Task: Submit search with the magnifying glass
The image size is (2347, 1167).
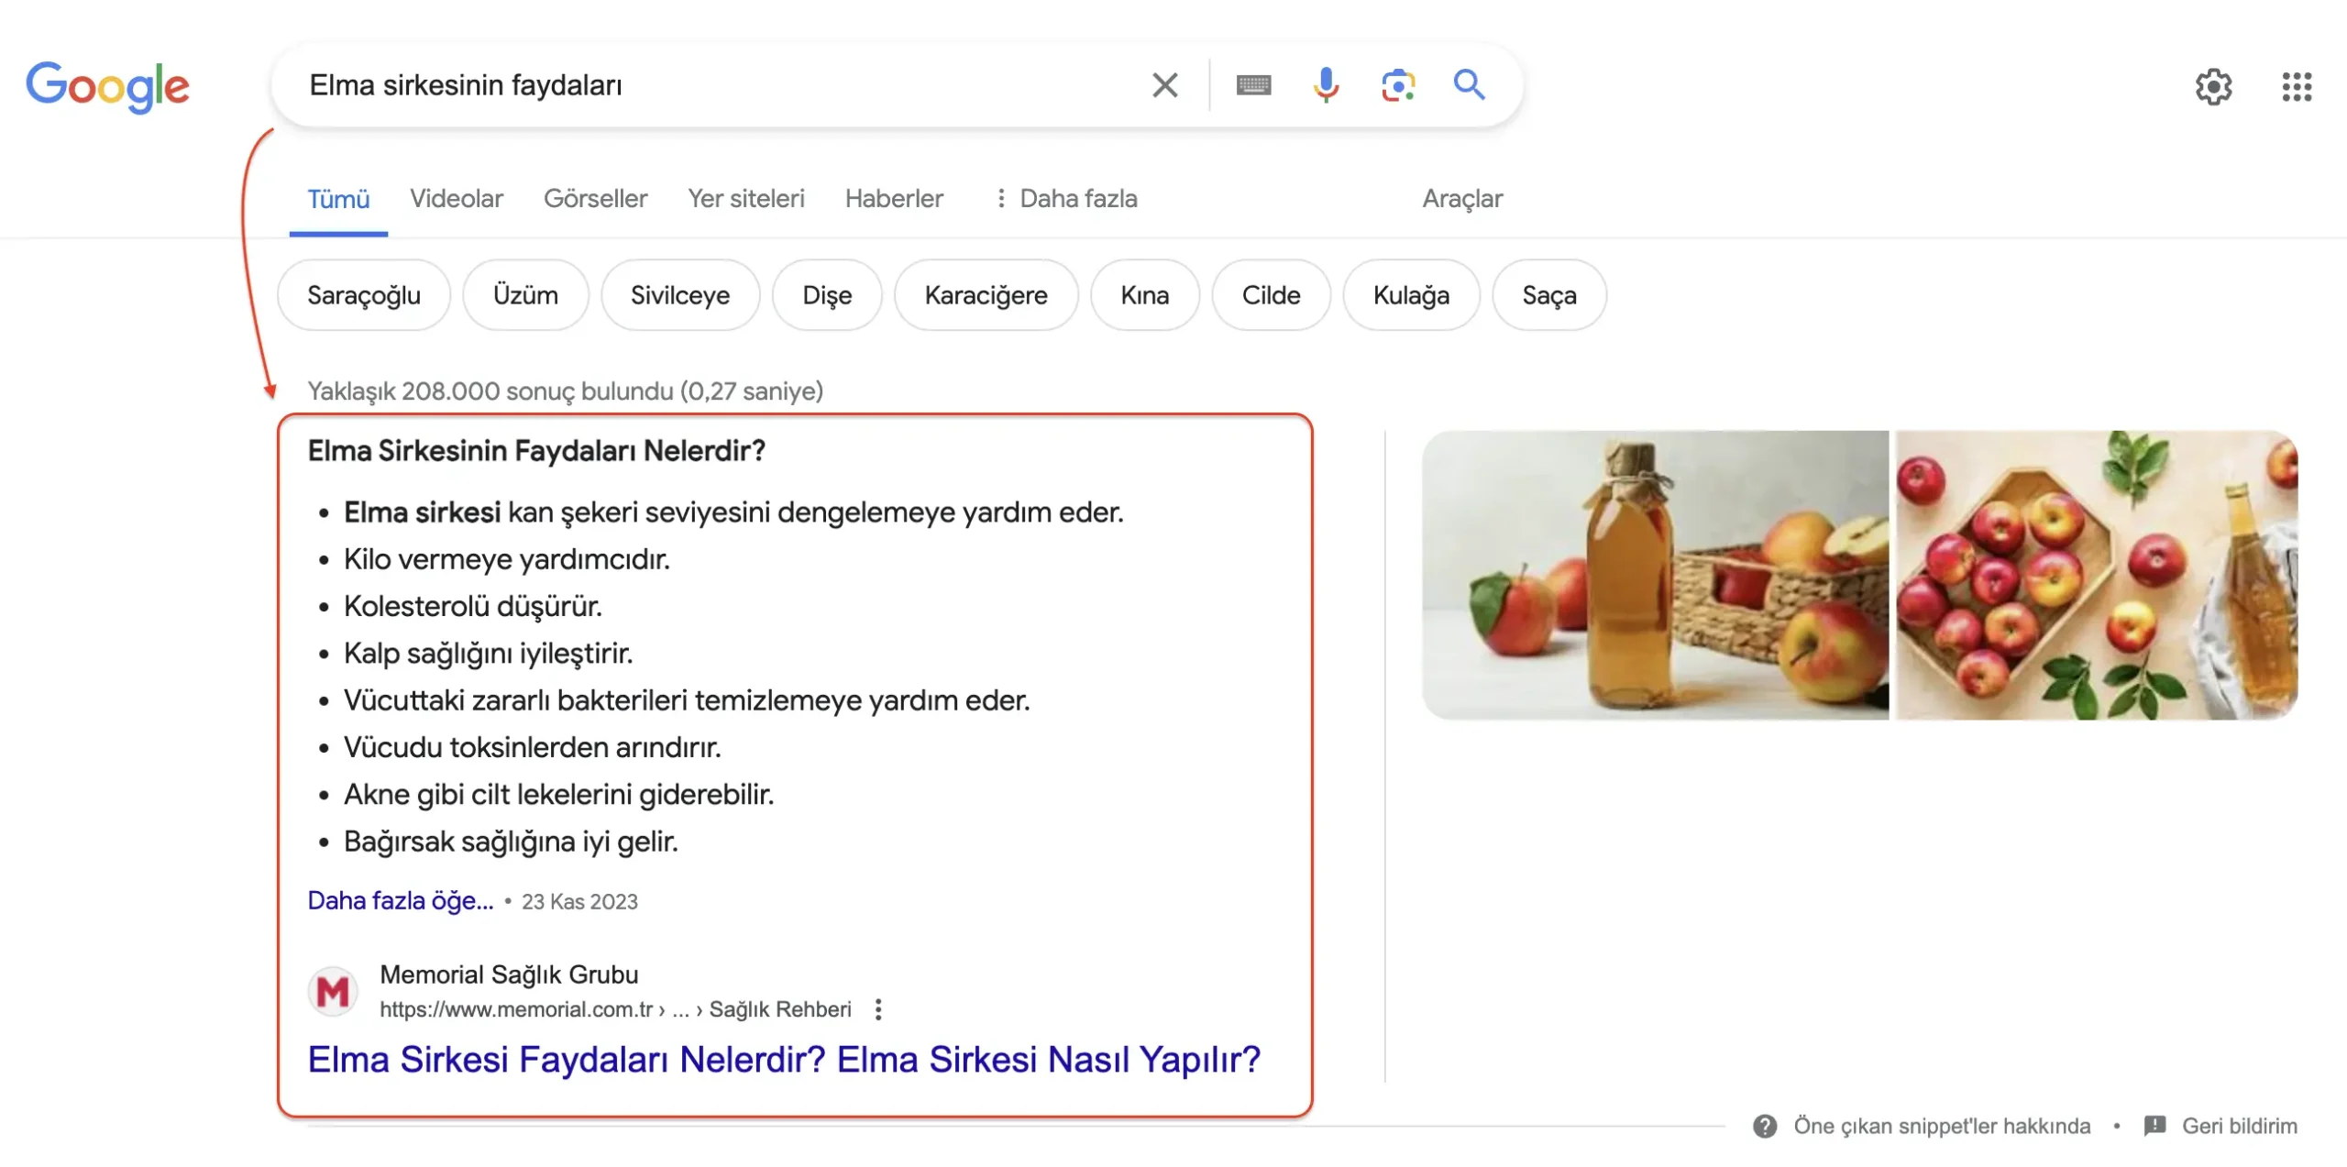Action: [1469, 84]
